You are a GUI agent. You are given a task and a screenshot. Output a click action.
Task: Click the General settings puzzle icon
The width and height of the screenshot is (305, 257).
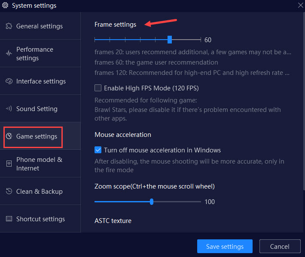(9, 26)
